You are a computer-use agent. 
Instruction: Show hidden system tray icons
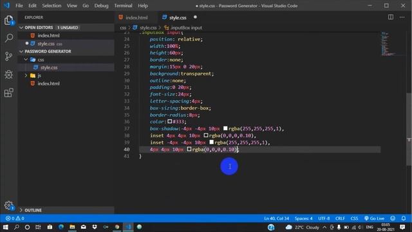tap(324, 227)
